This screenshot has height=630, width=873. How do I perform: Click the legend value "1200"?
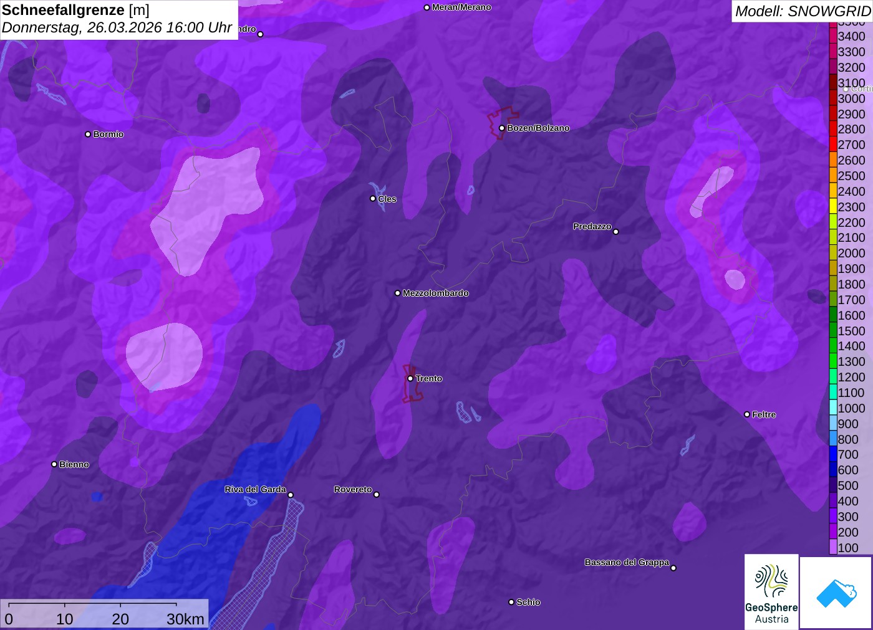pyautogui.click(x=851, y=377)
